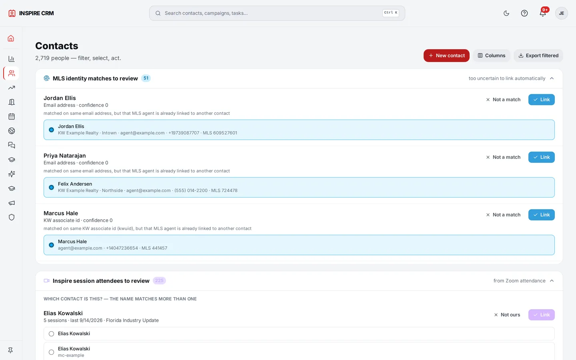The width and height of the screenshot is (576, 360).
Task: Click the Inspire CRM logo
Action: [x=31, y=13]
